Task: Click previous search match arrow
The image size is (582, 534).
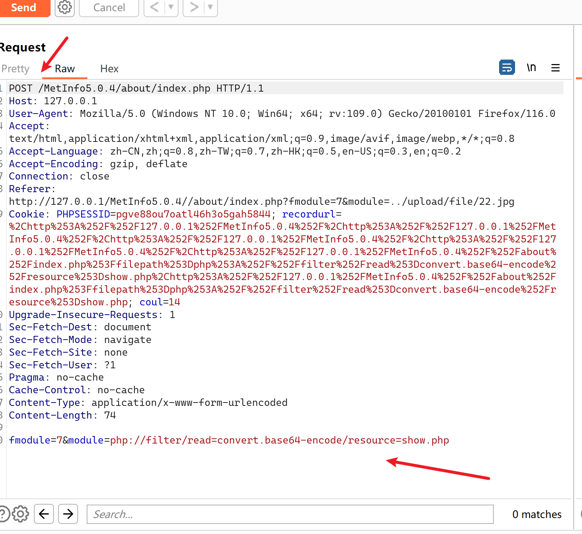Action: 44,514
